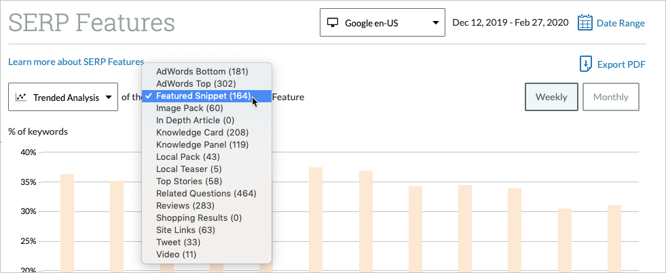Switch to Weekly view
666x273 pixels.
[551, 97]
